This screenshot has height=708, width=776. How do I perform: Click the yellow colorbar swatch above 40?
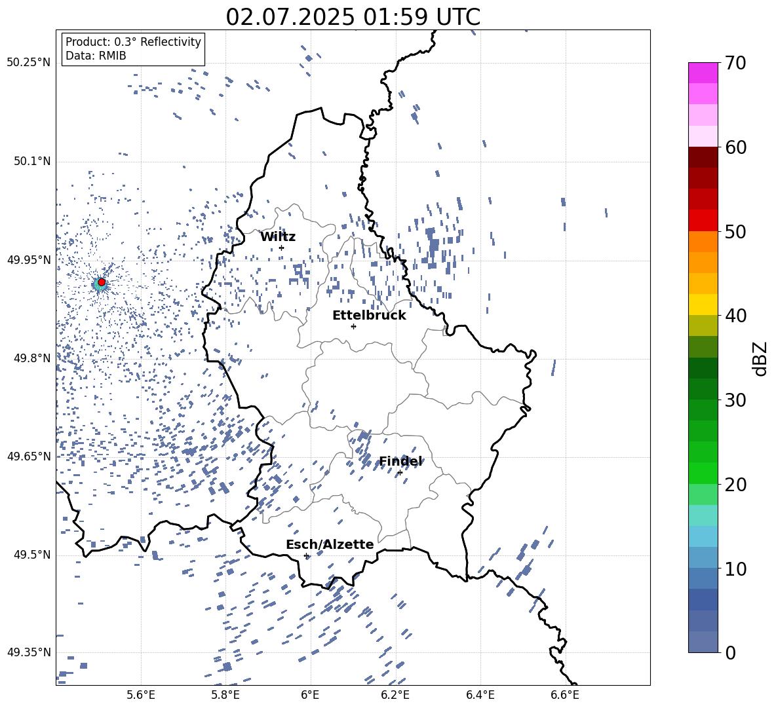[703, 305]
